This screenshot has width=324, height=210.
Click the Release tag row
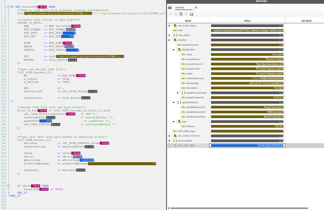click(x=190, y=126)
